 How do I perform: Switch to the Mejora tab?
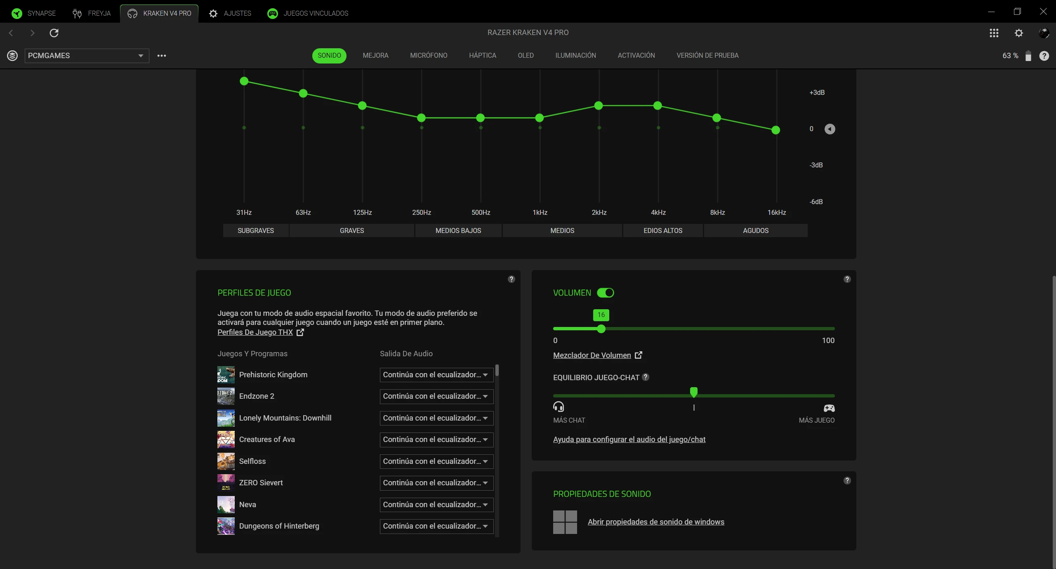point(375,56)
